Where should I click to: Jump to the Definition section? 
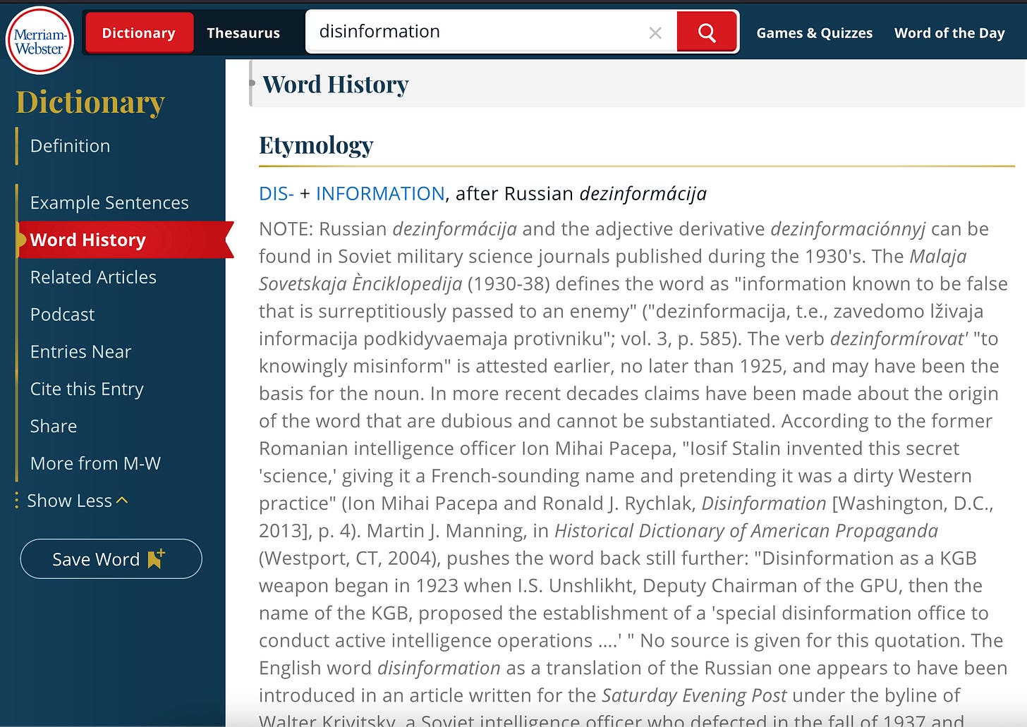tap(70, 146)
